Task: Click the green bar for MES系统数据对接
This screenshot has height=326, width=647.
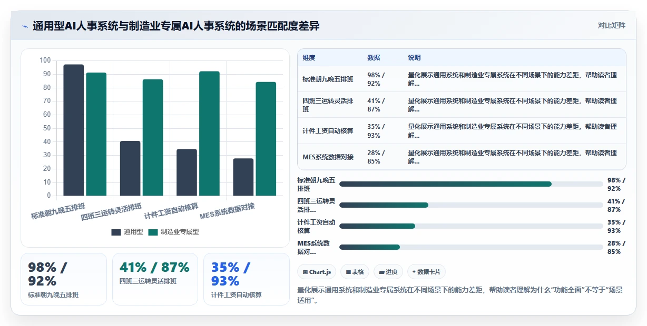Action: click(x=266, y=139)
